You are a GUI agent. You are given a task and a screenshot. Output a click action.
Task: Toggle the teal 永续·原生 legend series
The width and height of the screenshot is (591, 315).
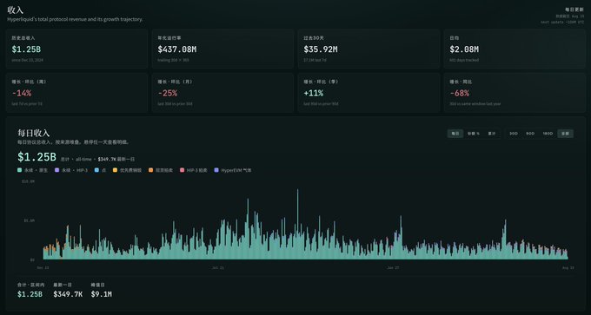32,170
